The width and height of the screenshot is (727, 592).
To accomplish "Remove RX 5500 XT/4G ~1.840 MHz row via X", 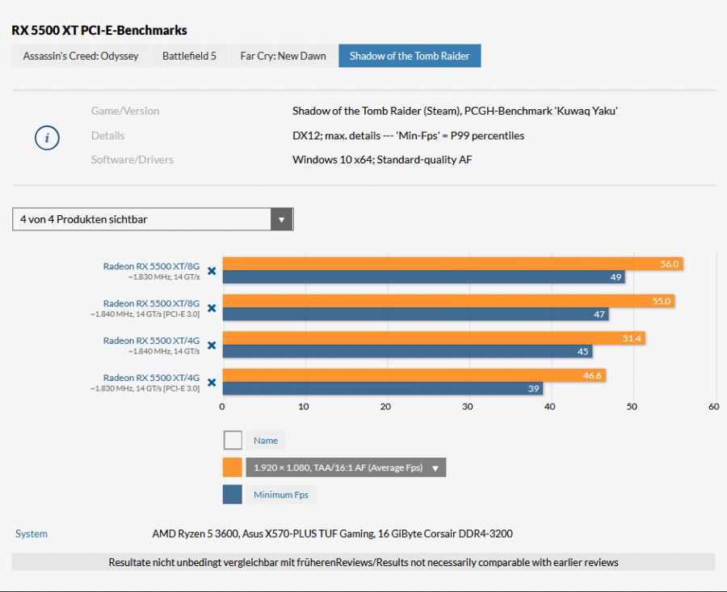I will click(212, 345).
